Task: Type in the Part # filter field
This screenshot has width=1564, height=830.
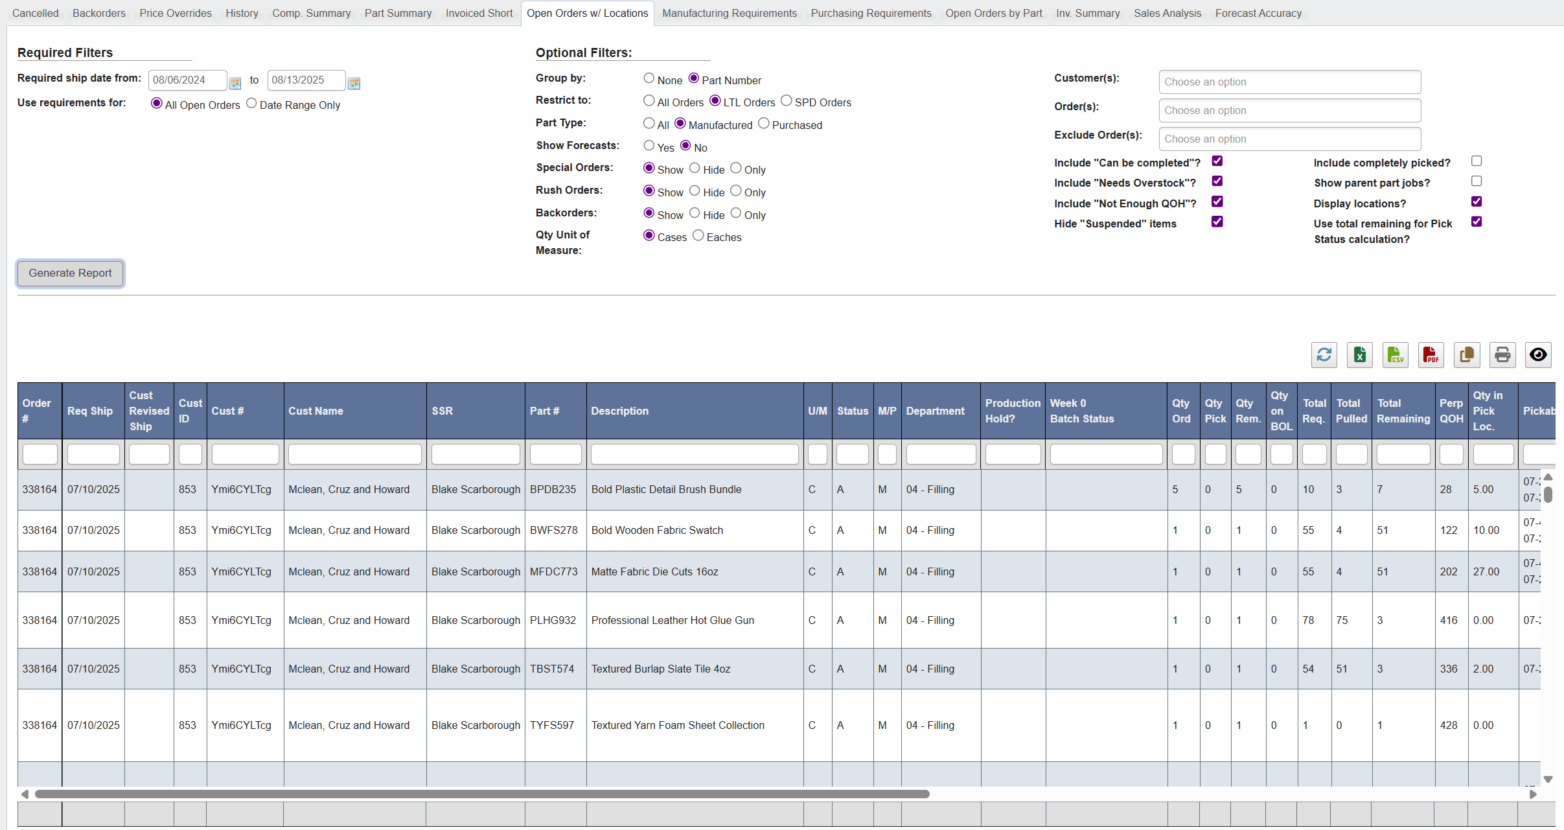Action: pyautogui.click(x=555, y=454)
